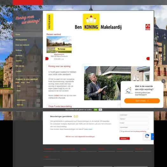This screenshot has width=167, height=167.
Task: Click the Te koop yellow label
Action: 64,49
